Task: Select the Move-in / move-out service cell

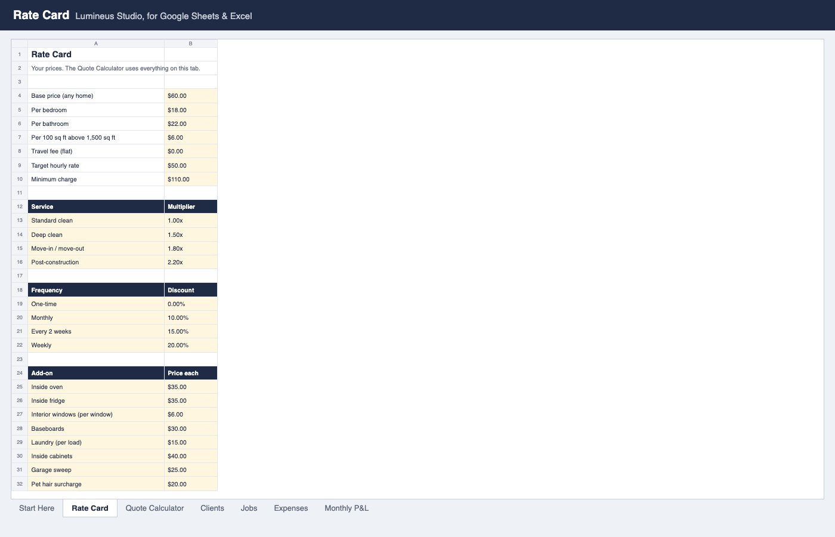Action: (x=96, y=248)
